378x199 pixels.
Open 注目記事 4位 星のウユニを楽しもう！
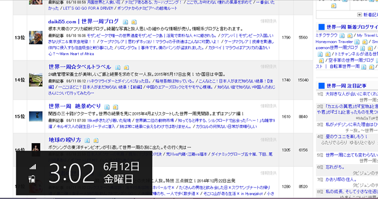[346, 136]
